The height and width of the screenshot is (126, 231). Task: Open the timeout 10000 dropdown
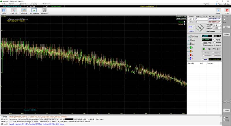(x=217, y=28)
